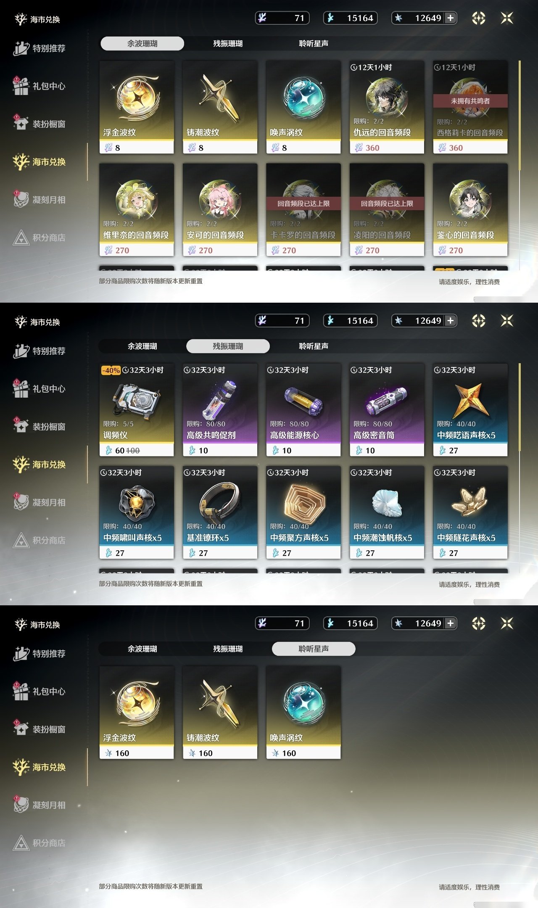
Task: Open the 中频咤语声核x5 star item
Action: point(470,410)
